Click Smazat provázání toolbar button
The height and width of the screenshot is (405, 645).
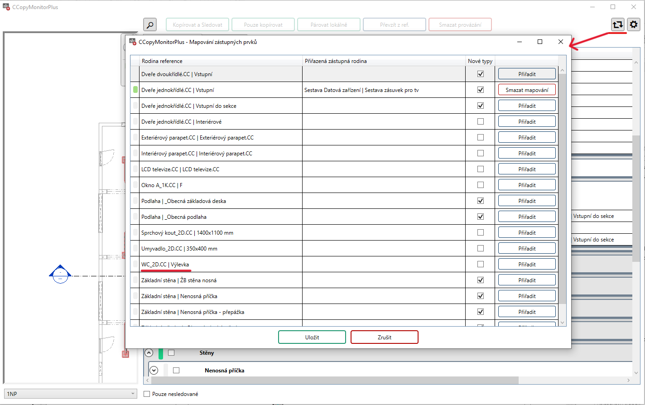pos(460,24)
